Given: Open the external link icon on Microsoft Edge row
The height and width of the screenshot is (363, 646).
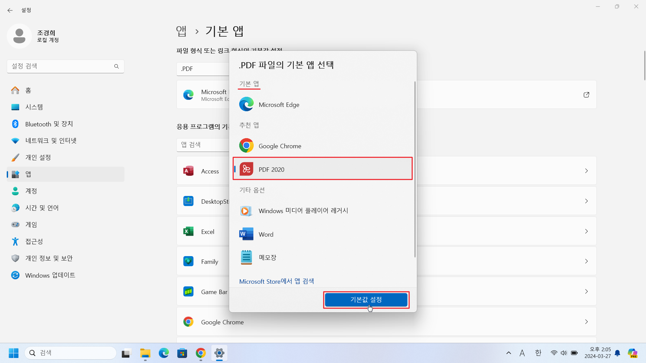Looking at the screenshot, I should (586, 95).
